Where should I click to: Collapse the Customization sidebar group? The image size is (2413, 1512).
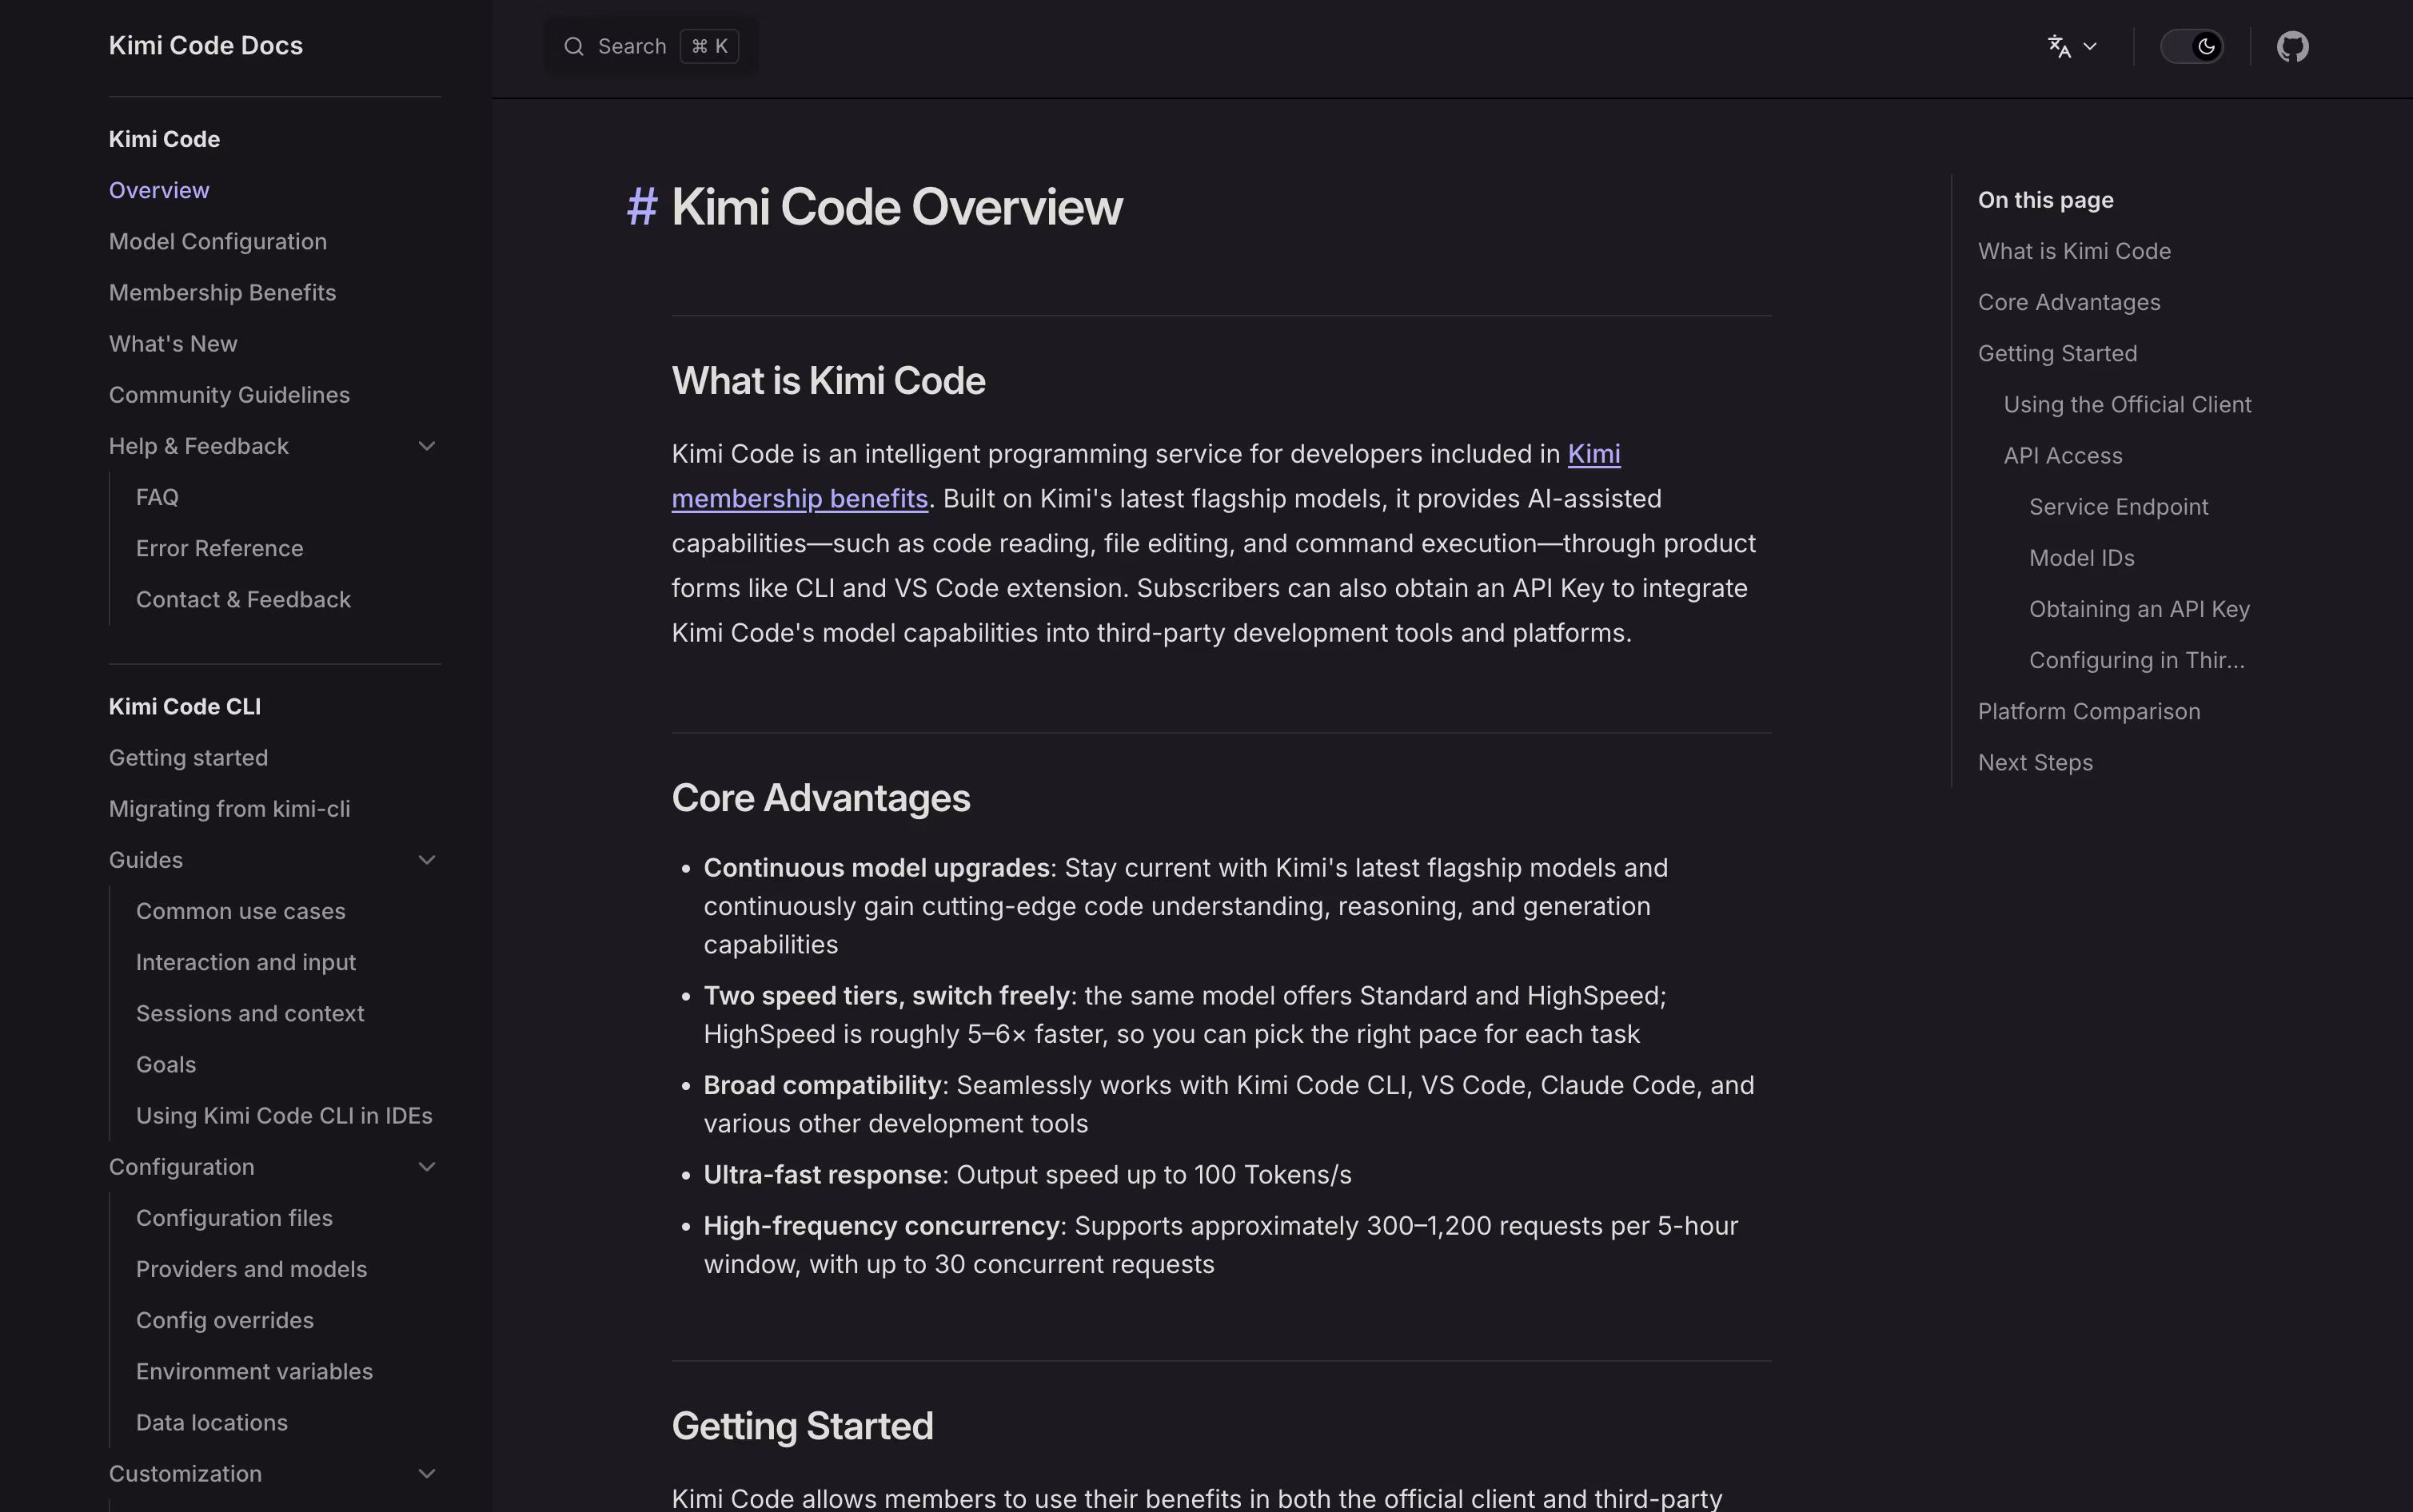(426, 1474)
